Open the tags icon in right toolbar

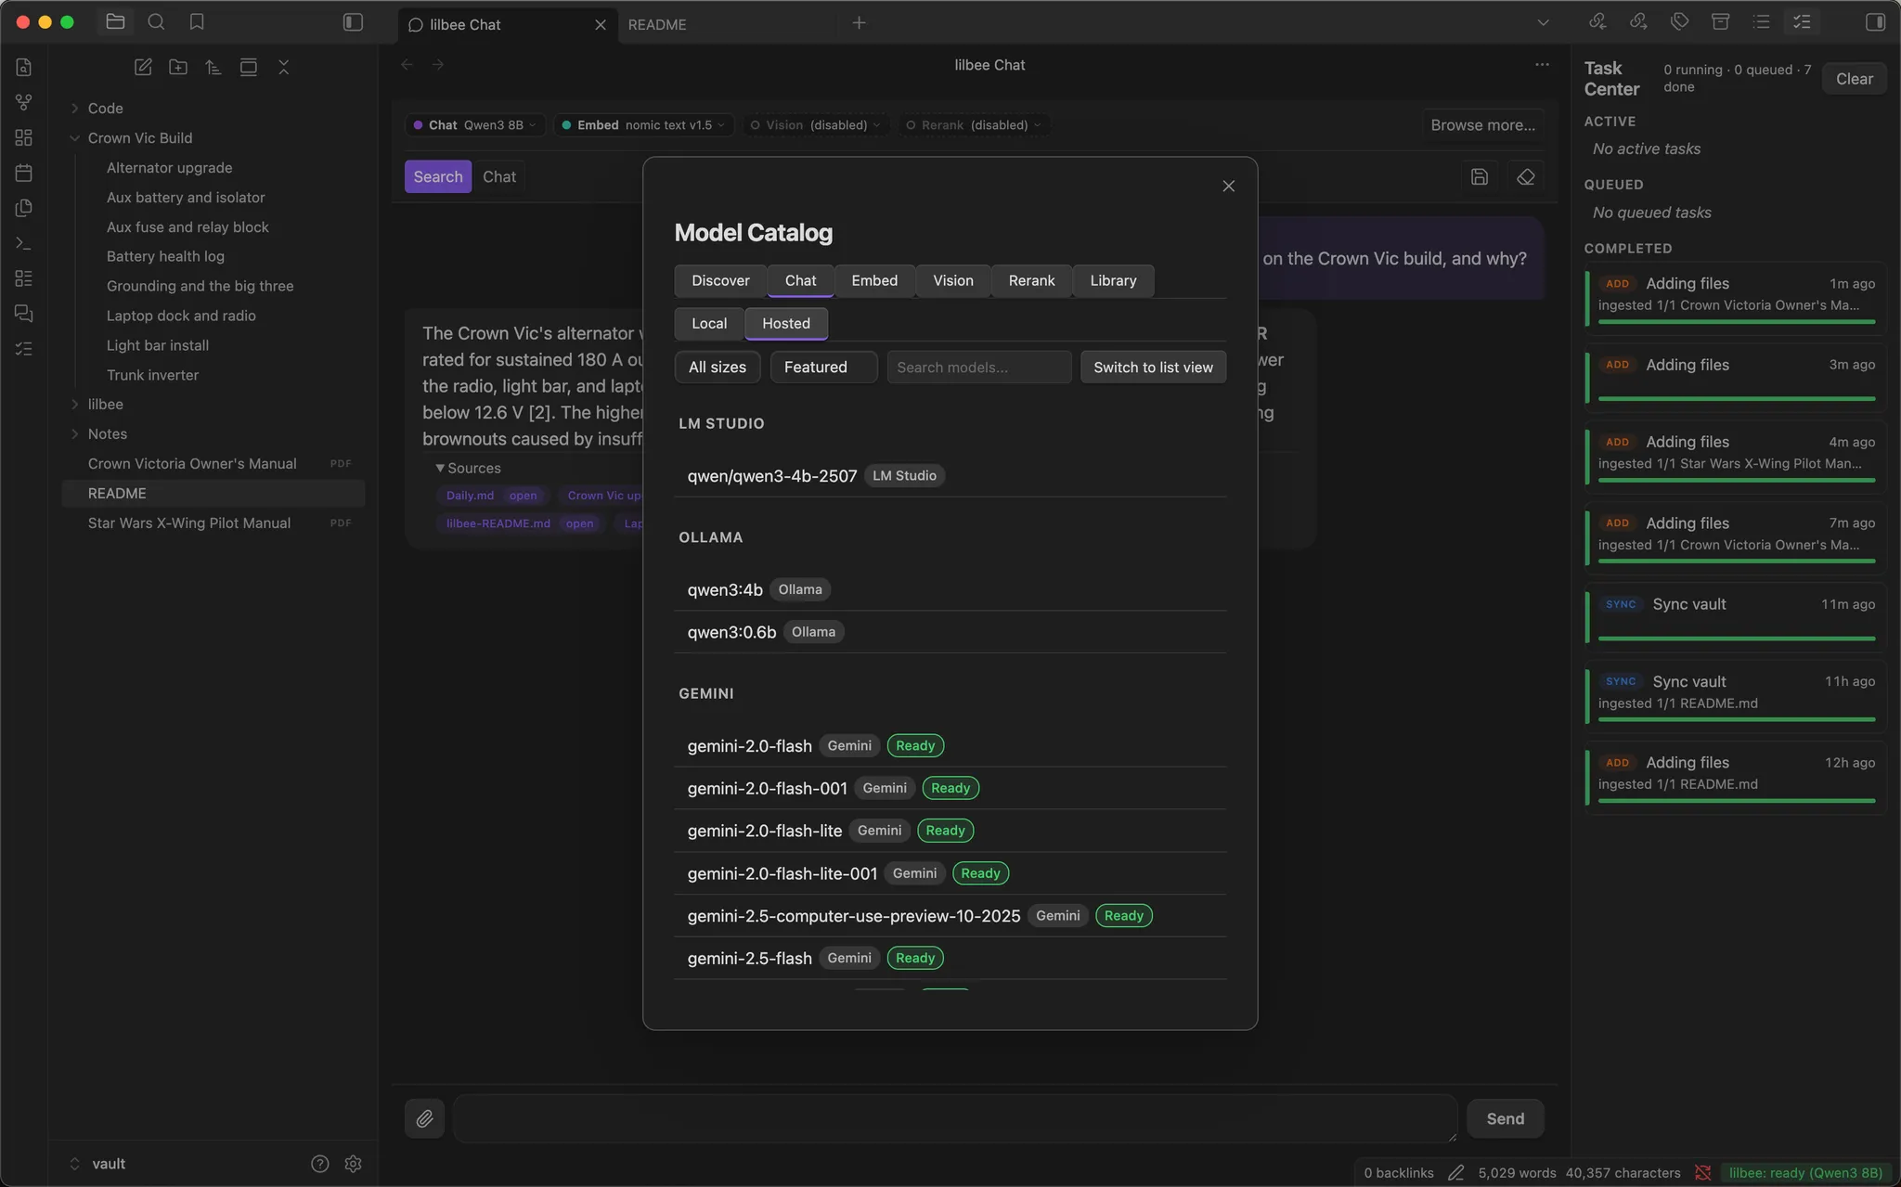coord(1679,22)
